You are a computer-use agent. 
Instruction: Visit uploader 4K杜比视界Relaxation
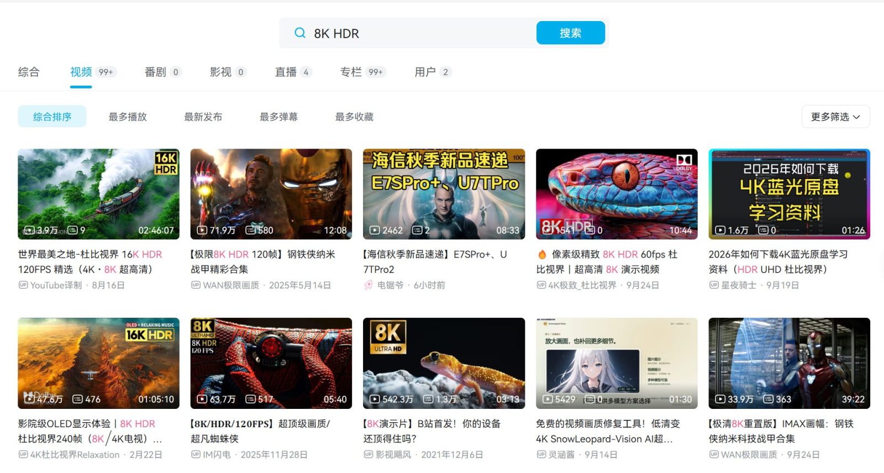75,454
